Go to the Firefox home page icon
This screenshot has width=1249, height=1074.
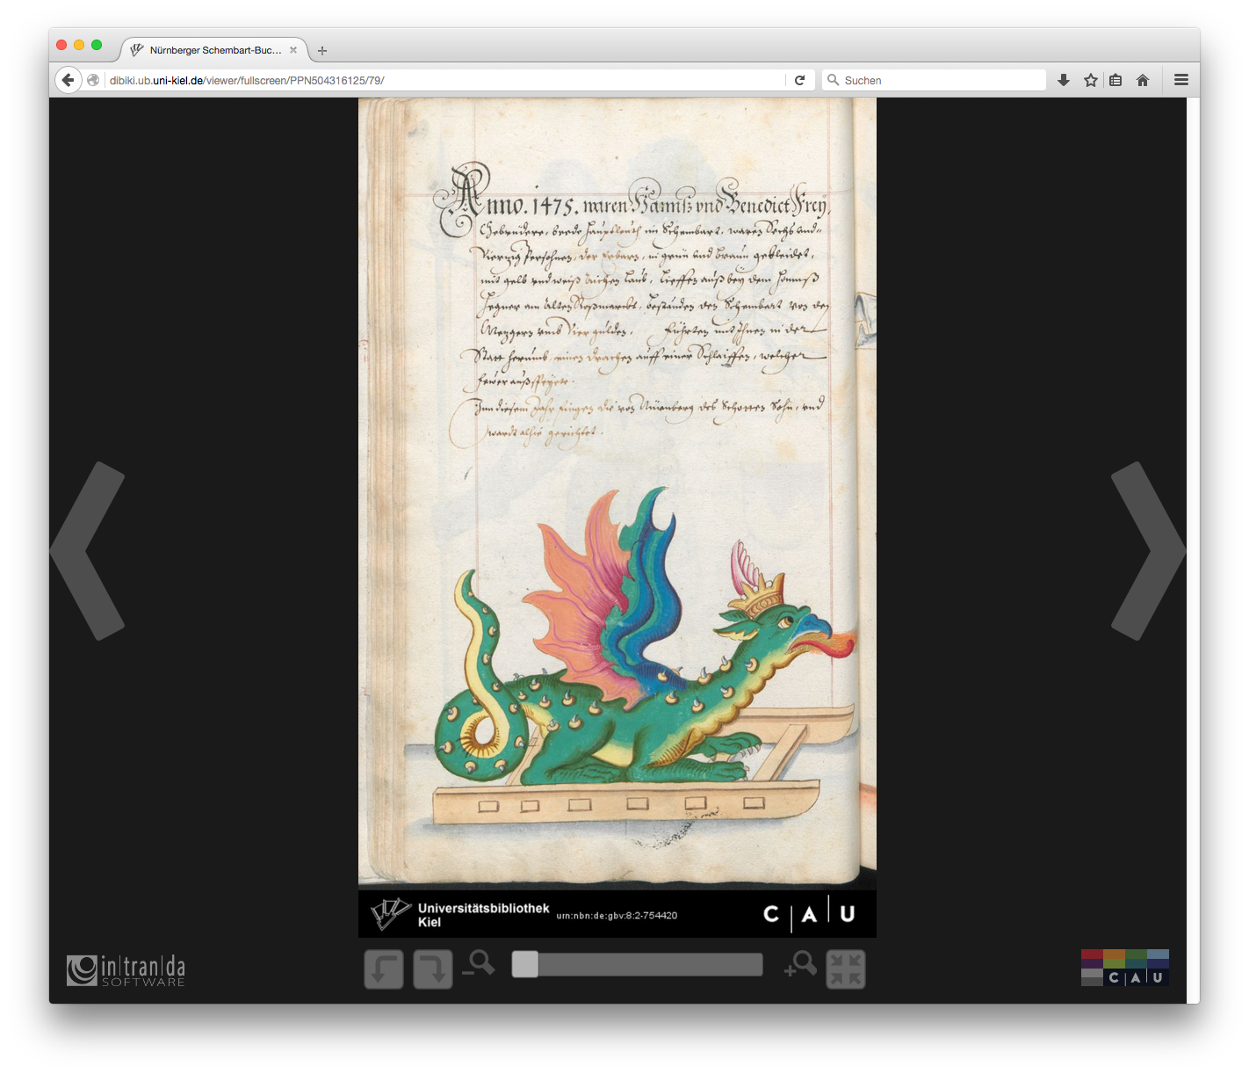[x=1143, y=80]
